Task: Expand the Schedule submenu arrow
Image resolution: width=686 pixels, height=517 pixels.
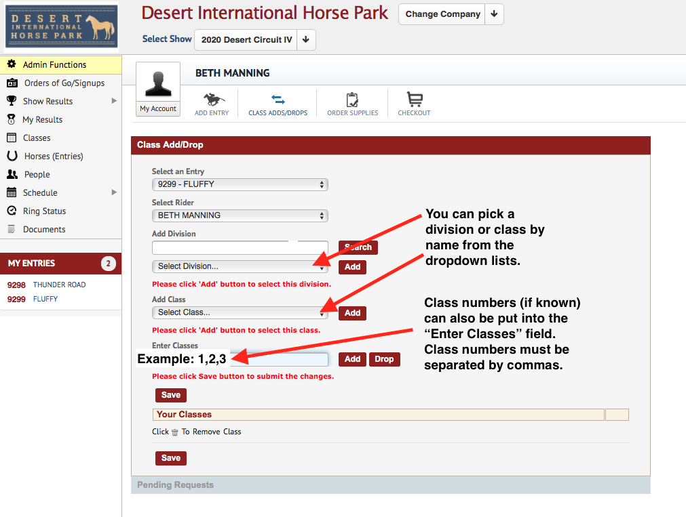Action: pos(114,192)
